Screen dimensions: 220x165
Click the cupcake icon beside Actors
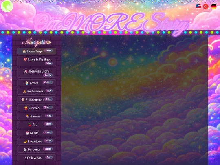pos(26,83)
